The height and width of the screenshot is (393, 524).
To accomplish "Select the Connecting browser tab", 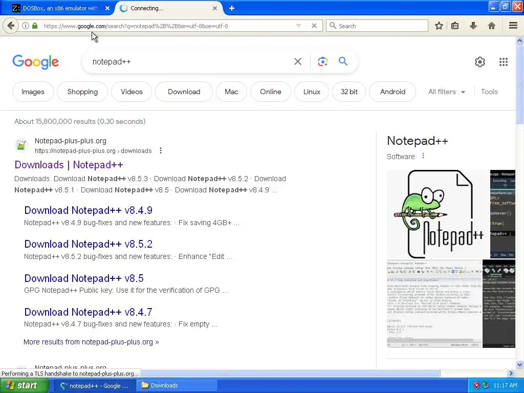I will point(169,8).
